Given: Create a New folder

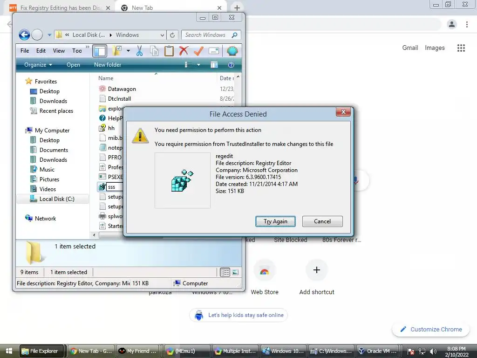Looking at the screenshot, I should (x=108, y=65).
